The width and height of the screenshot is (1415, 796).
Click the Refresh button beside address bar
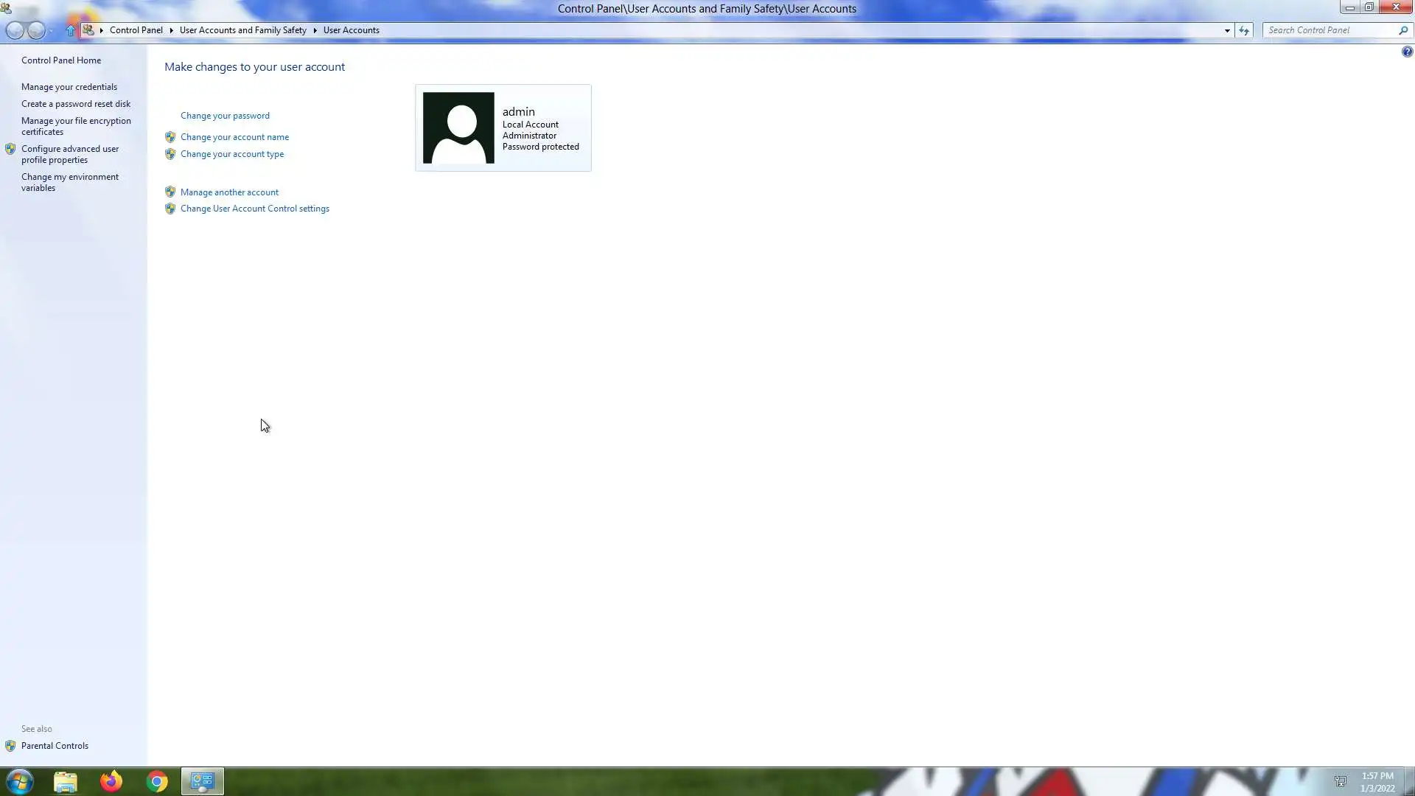pos(1244,30)
